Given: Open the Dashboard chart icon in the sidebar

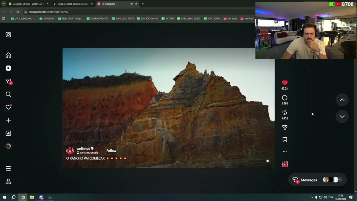Looking at the screenshot, I should [8, 133].
